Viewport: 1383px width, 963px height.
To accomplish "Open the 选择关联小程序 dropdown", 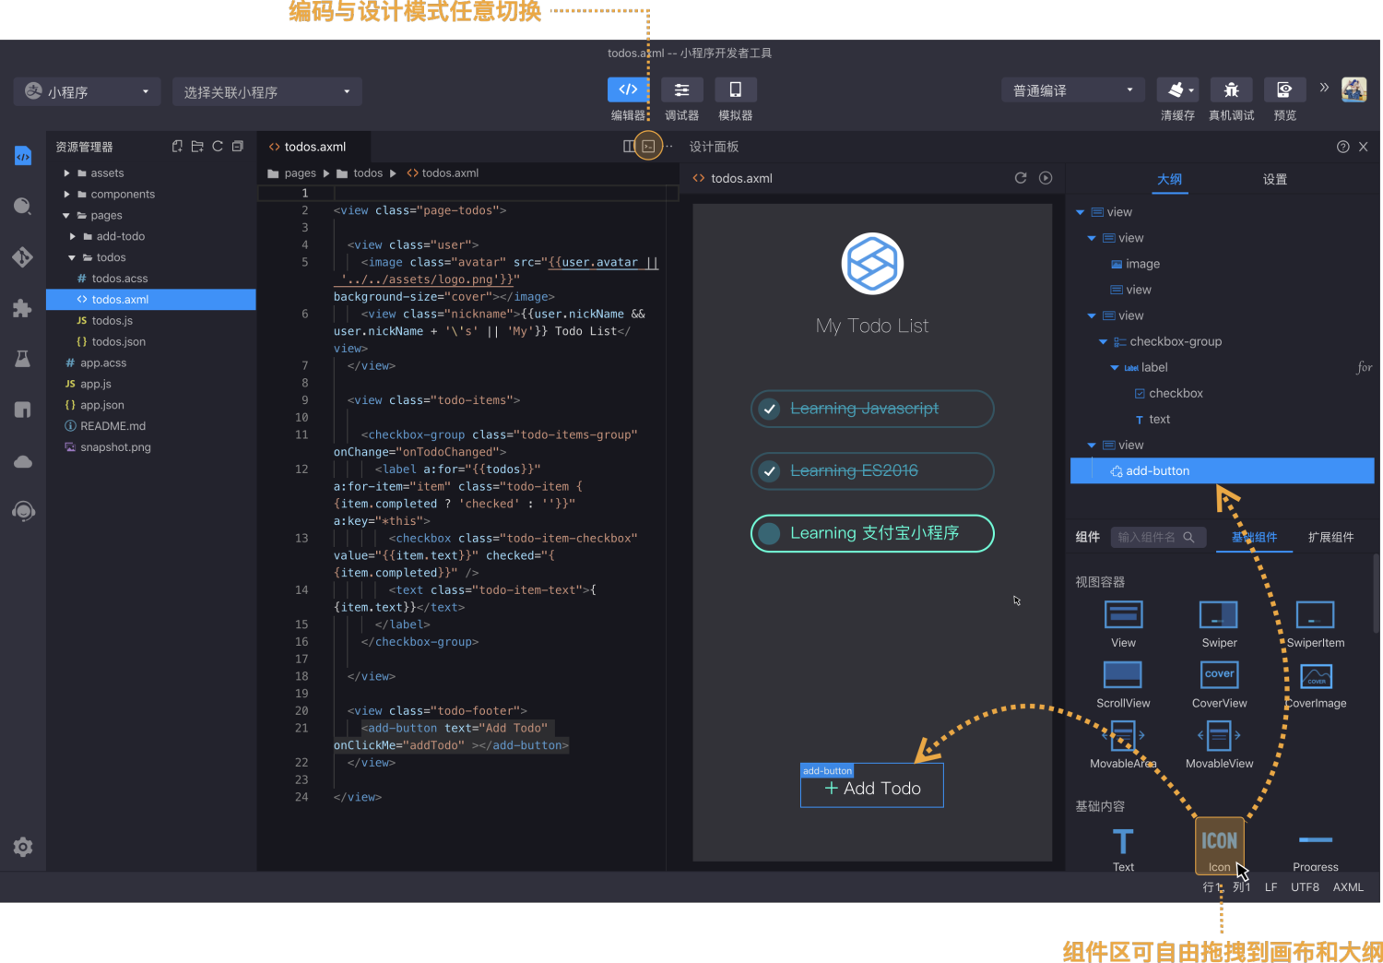I will (x=267, y=91).
